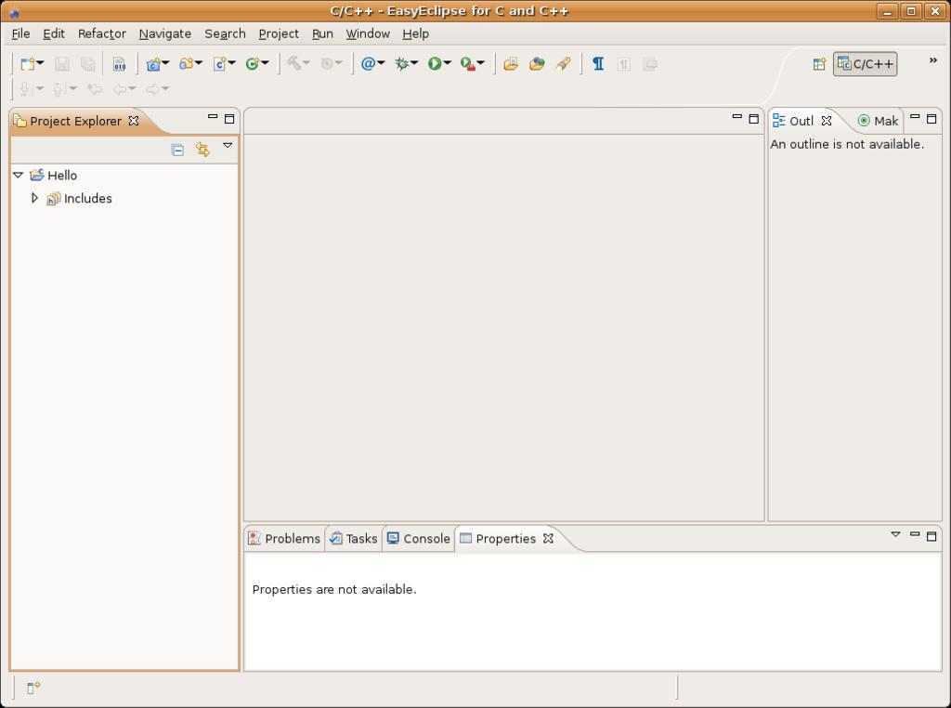Toggle Show Whitespace Characters pilcrow button

point(598,64)
